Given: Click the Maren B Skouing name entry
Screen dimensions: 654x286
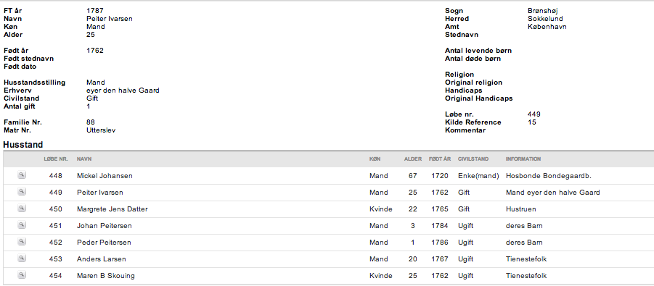Looking at the screenshot, I should 106,276.
